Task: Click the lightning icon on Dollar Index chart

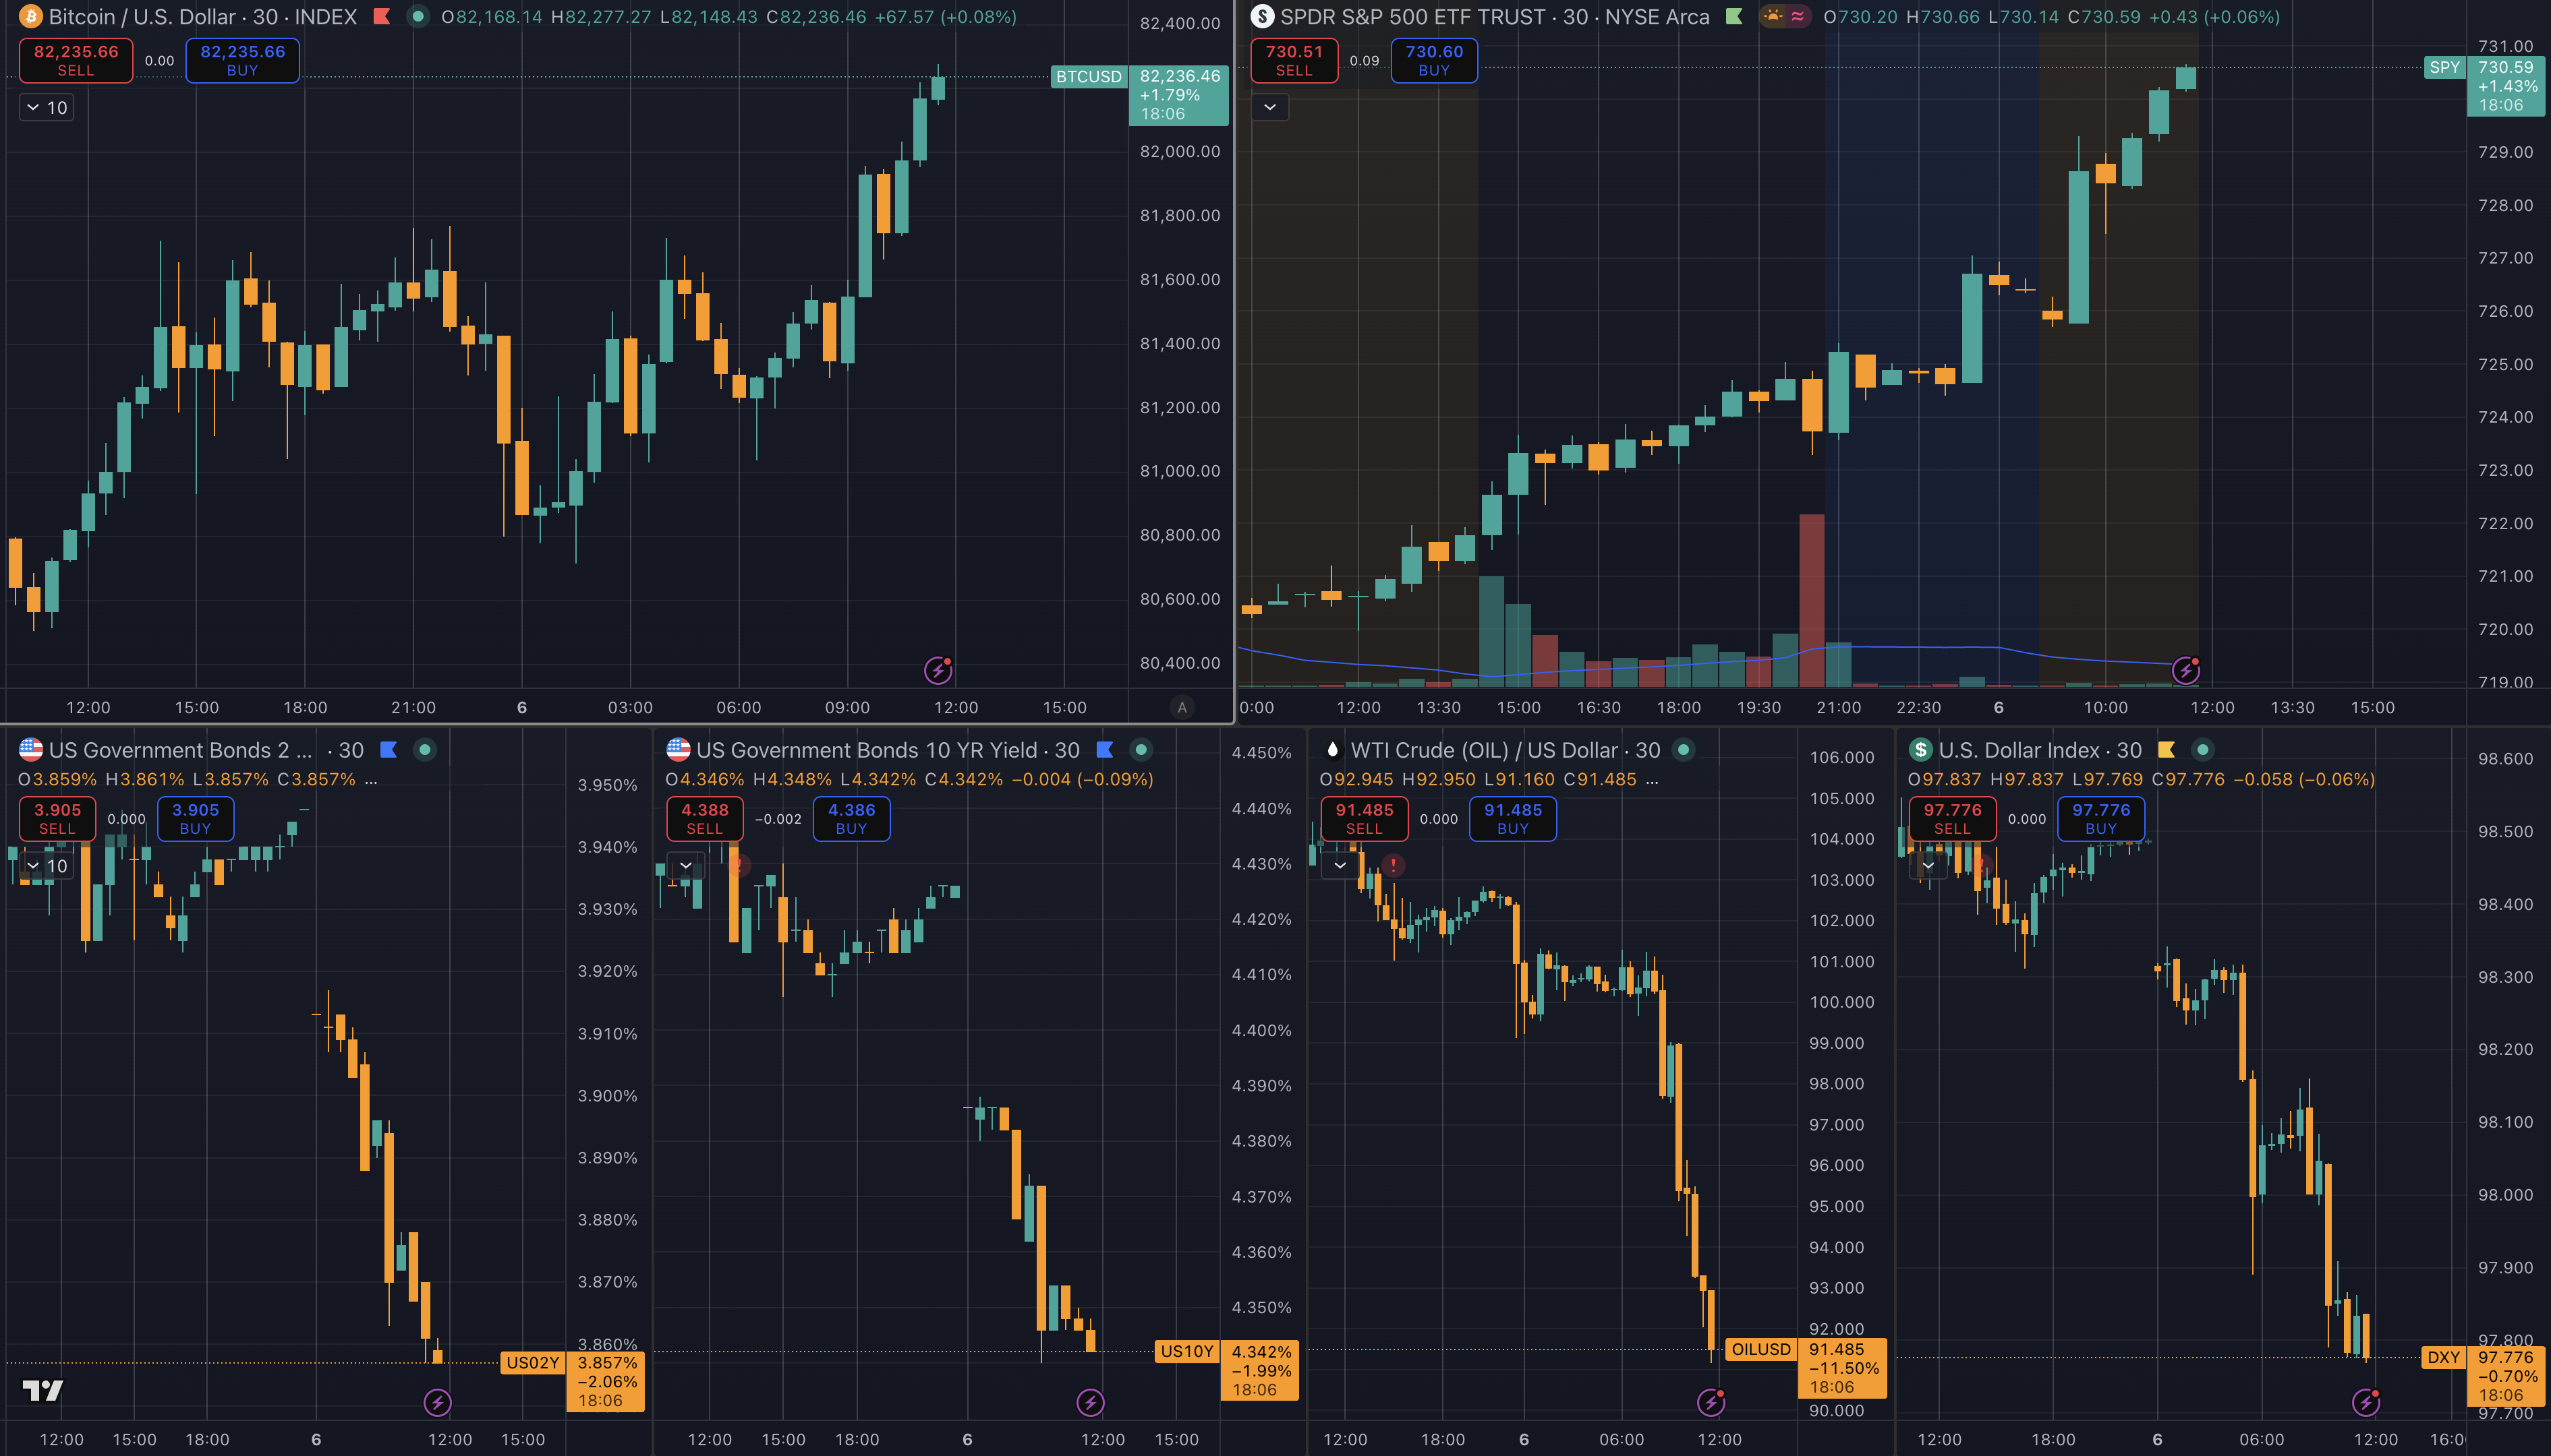Action: pyautogui.click(x=2365, y=1402)
